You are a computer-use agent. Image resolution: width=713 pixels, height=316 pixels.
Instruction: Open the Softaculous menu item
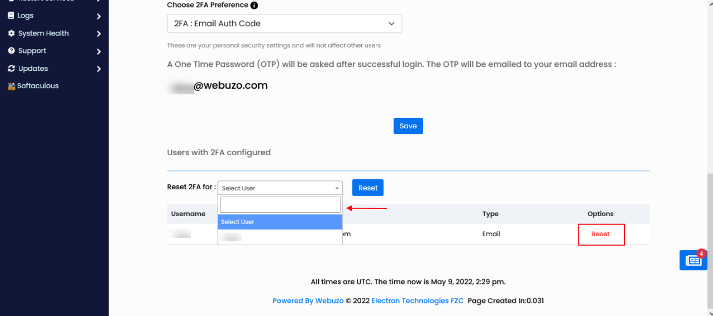click(38, 86)
